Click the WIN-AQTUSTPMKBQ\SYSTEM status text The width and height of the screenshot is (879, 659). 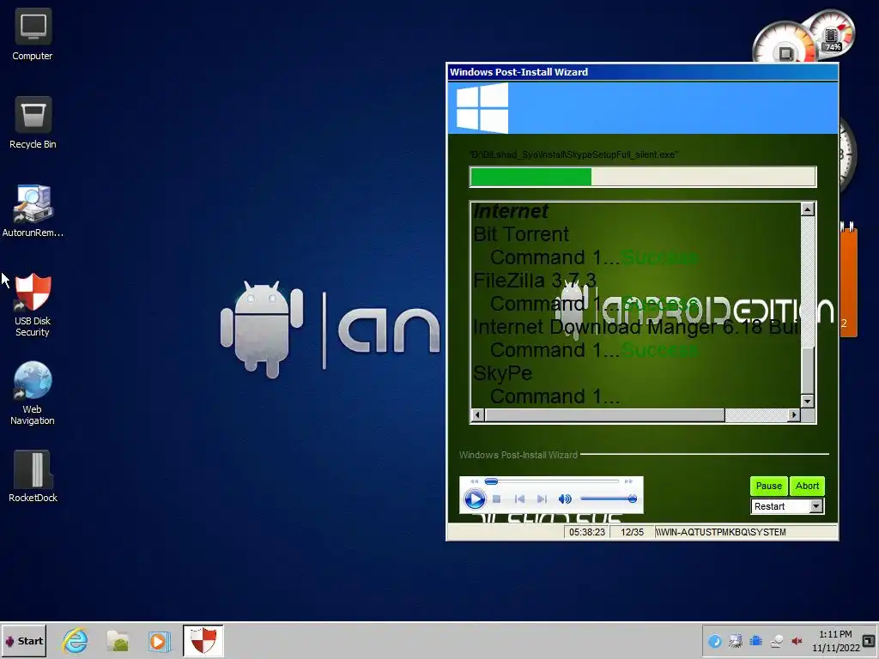721,532
